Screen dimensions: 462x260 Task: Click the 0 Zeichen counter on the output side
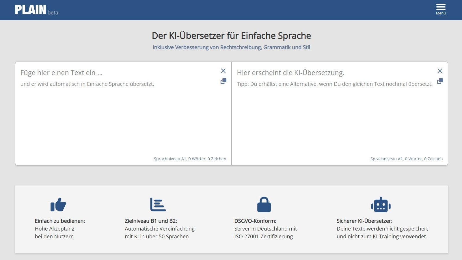click(433, 159)
